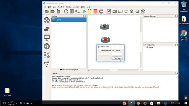Select the Add a link cable tool
The width and height of the screenshot is (189, 106).
[47, 64]
